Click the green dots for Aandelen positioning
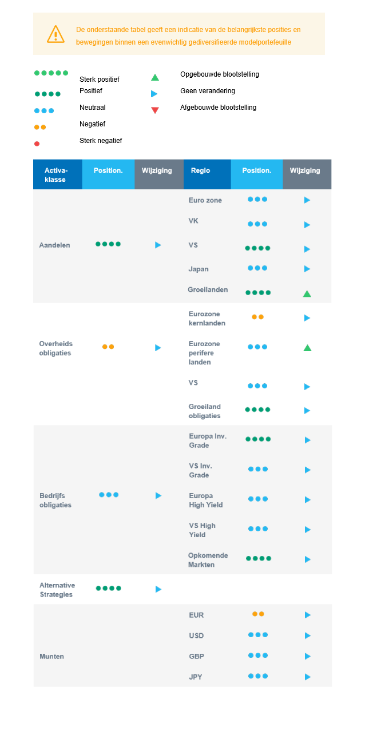The width and height of the screenshot is (365, 735). coord(108,244)
